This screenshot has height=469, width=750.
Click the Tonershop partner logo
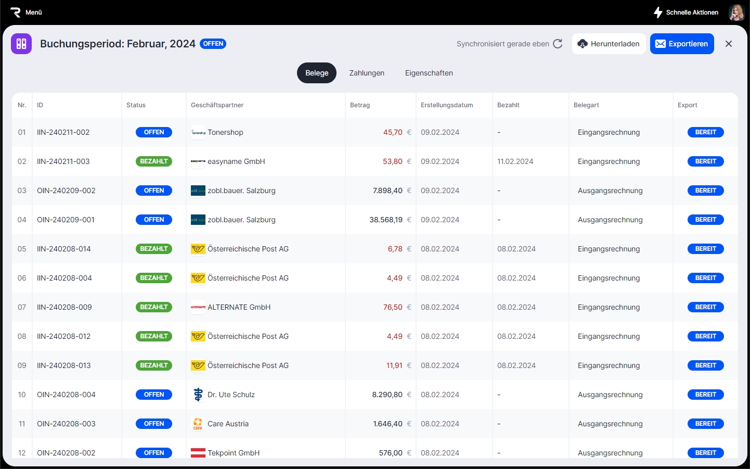click(198, 132)
